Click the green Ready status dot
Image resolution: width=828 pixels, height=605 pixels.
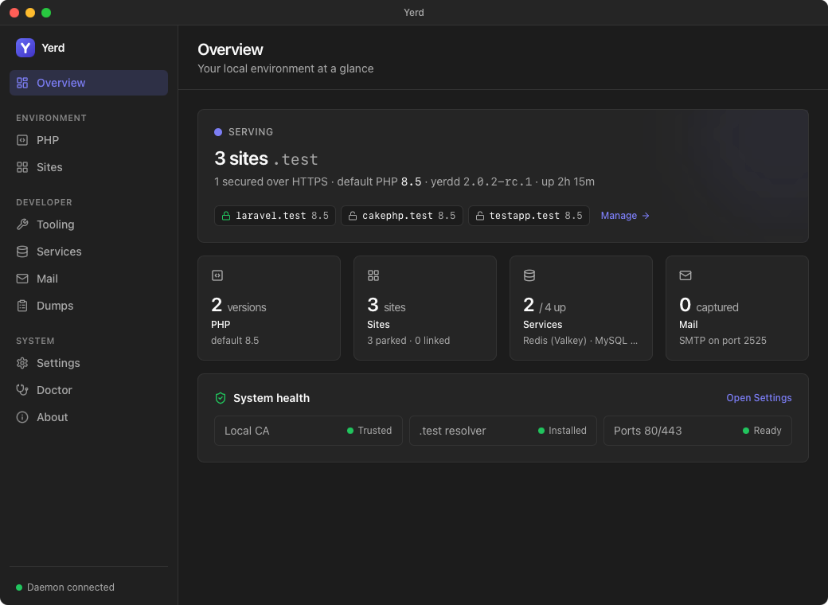click(746, 431)
